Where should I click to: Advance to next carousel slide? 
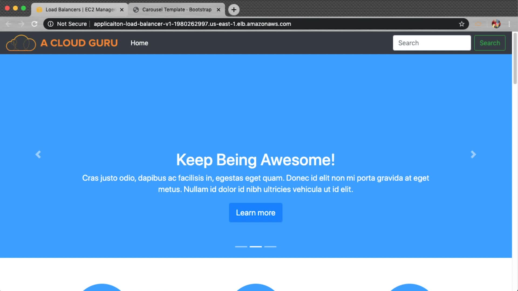[x=473, y=154]
